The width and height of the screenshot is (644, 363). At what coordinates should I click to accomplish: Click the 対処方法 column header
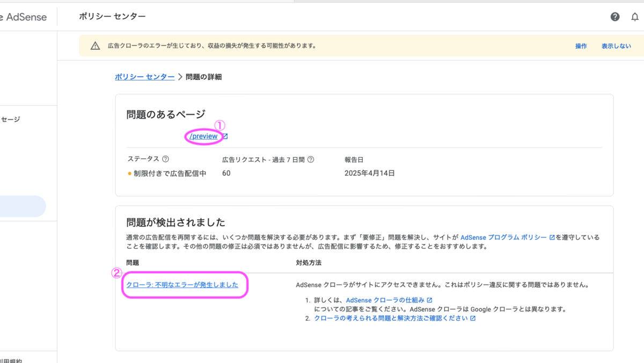tap(309, 263)
